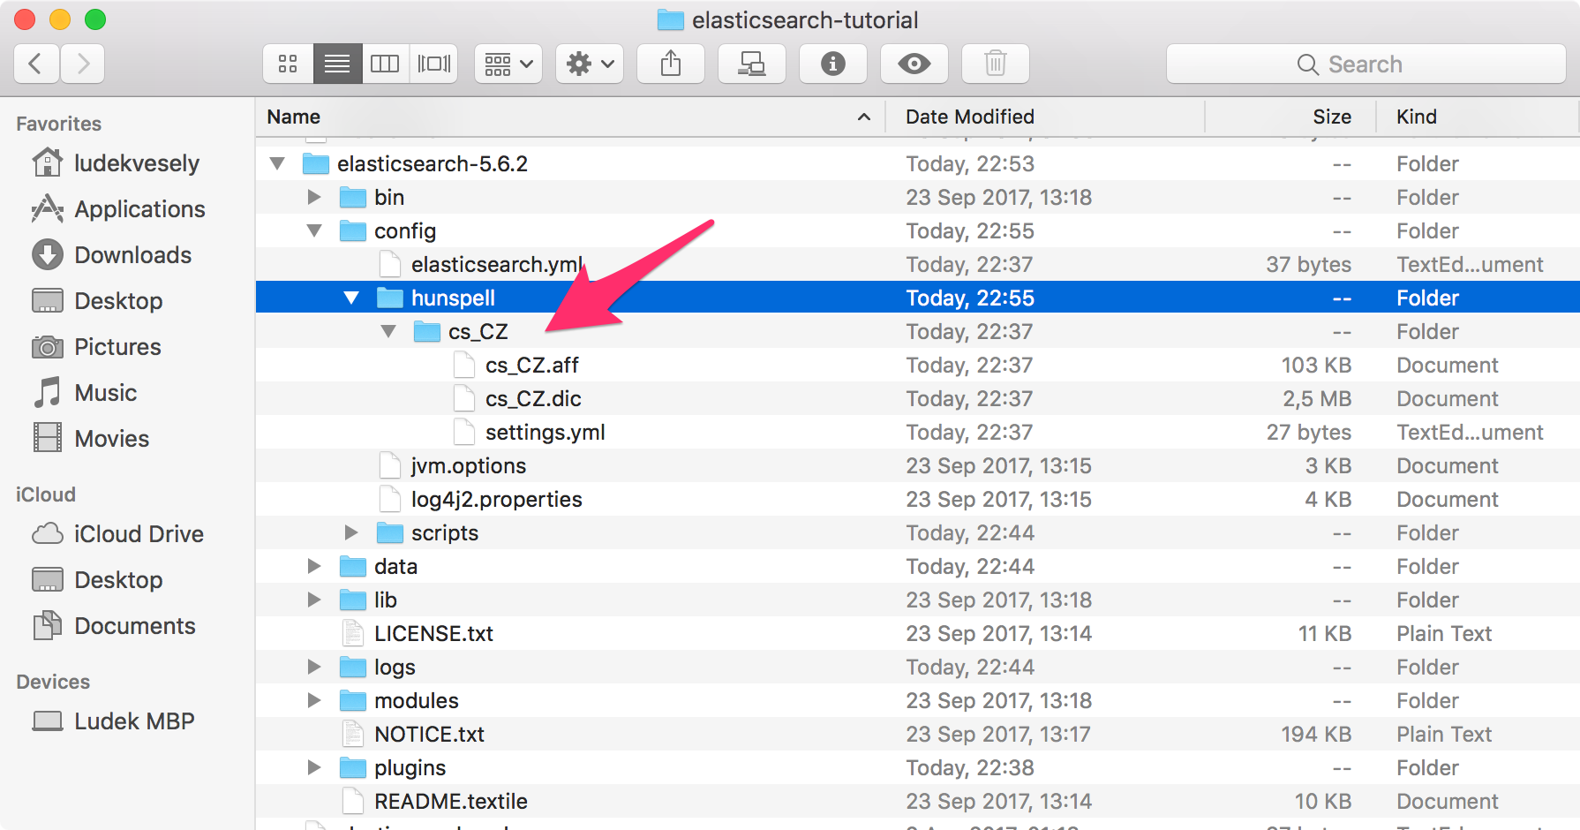Image resolution: width=1580 pixels, height=830 pixels.
Task: Open ludekvesely home in sidebar
Action: pos(116,163)
